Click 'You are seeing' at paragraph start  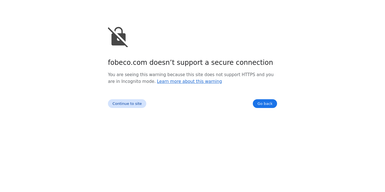pyautogui.click(x=123, y=75)
